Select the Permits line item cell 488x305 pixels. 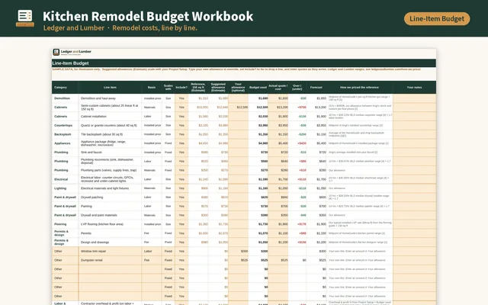[x=110, y=233]
